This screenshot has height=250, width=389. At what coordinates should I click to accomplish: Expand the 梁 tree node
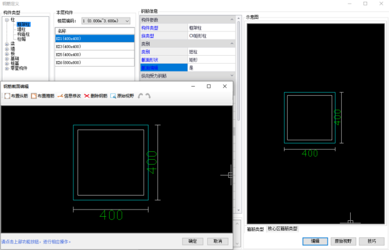6,44
